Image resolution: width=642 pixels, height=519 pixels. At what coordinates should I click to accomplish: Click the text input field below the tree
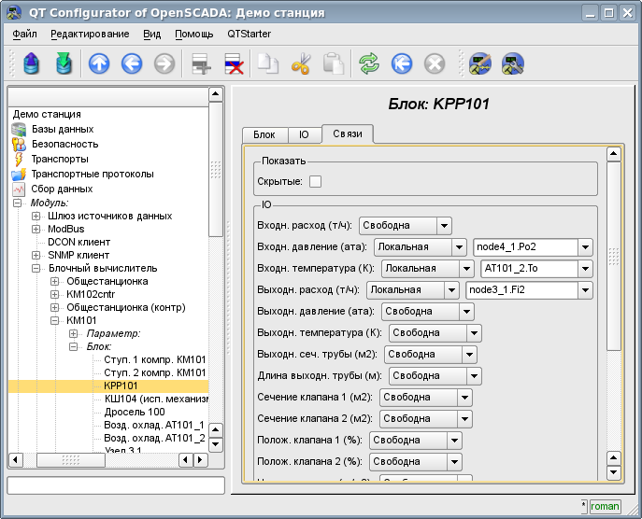tap(116, 485)
